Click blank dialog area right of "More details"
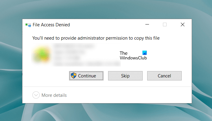 pyautogui.click(x=127, y=95)
